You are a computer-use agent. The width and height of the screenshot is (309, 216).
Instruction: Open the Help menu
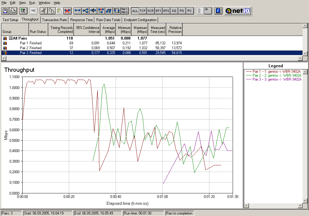click(57, 3)
